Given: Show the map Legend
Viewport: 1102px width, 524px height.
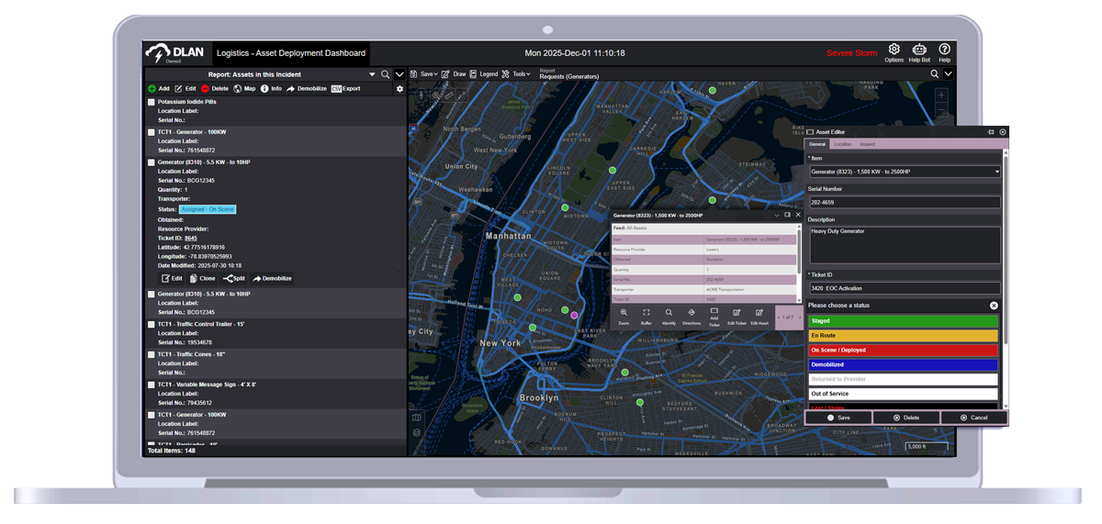Looking at the screenshot, I should 483,74.
